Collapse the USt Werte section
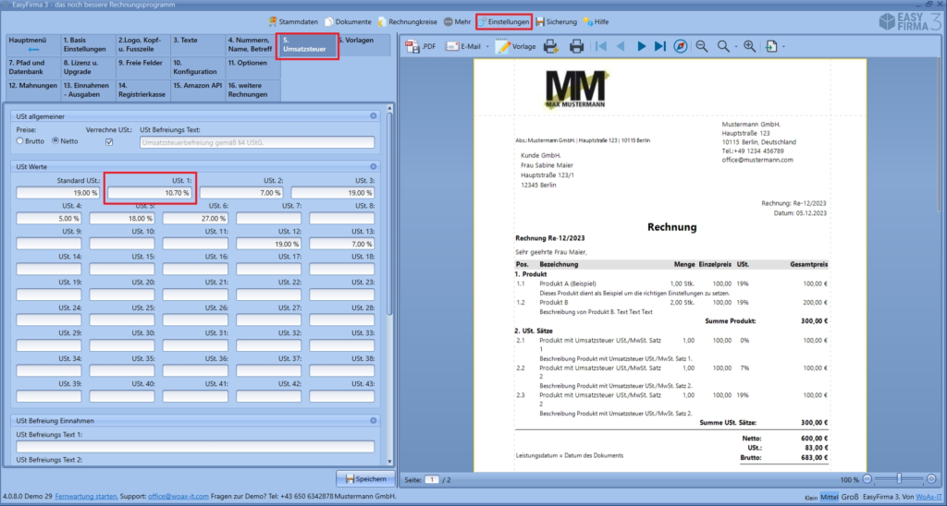Screen dimensions: 947x506 click(374, 166)
